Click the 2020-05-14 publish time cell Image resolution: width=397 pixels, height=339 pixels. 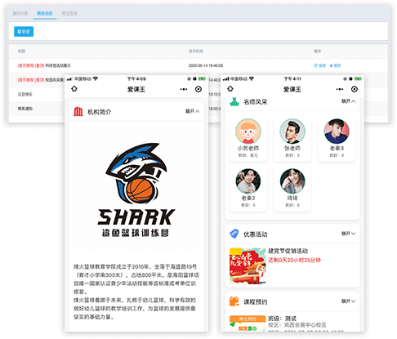click(206, 65)
